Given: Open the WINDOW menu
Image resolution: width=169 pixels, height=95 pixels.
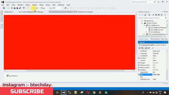Looking at the screenshot, I should (61, 5).
